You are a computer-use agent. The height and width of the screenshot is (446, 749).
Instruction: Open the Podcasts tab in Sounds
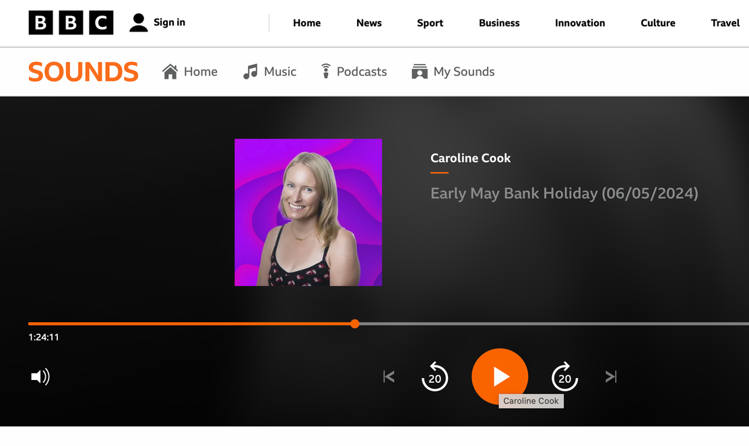point(362,71)
